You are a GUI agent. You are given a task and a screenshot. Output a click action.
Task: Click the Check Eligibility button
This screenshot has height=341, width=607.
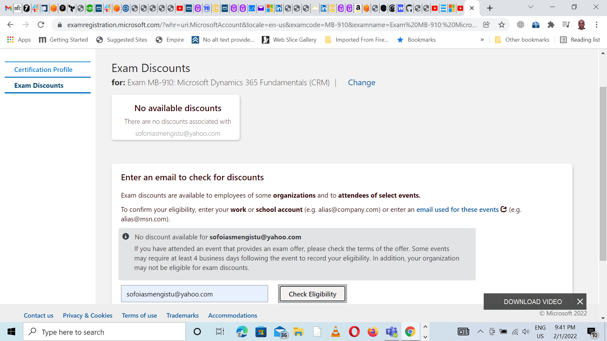click(x=313, y=294)
